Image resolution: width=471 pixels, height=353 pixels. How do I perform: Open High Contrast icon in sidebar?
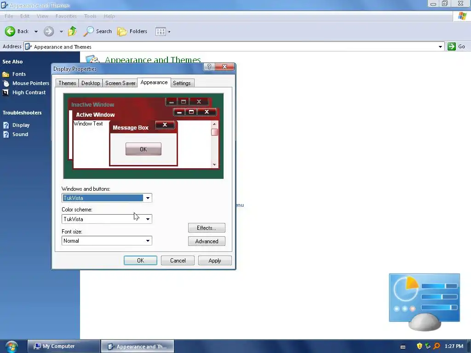point(6,93)
